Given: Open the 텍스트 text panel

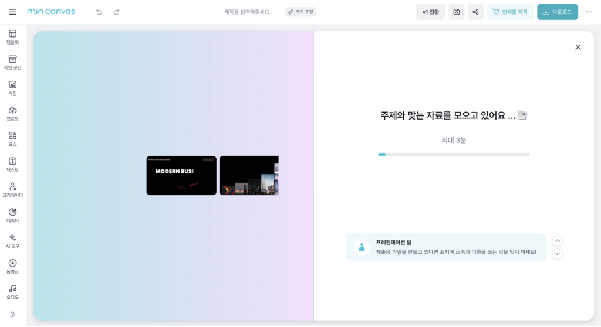Looking at the screenshot, I should click(13, 165).
